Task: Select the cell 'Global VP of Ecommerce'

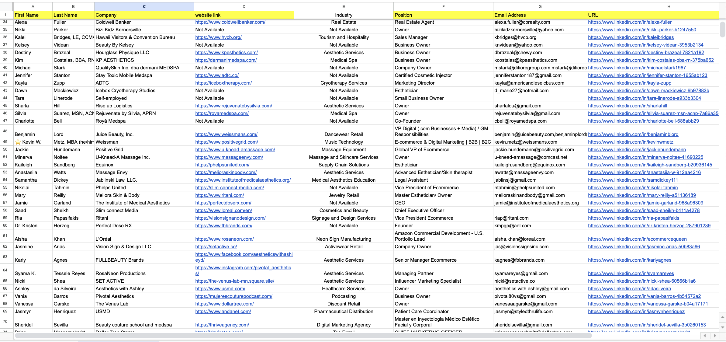Action: click(443, 149)
